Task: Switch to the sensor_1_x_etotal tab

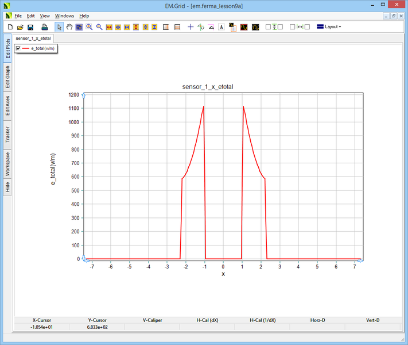Action: point(32,38)
